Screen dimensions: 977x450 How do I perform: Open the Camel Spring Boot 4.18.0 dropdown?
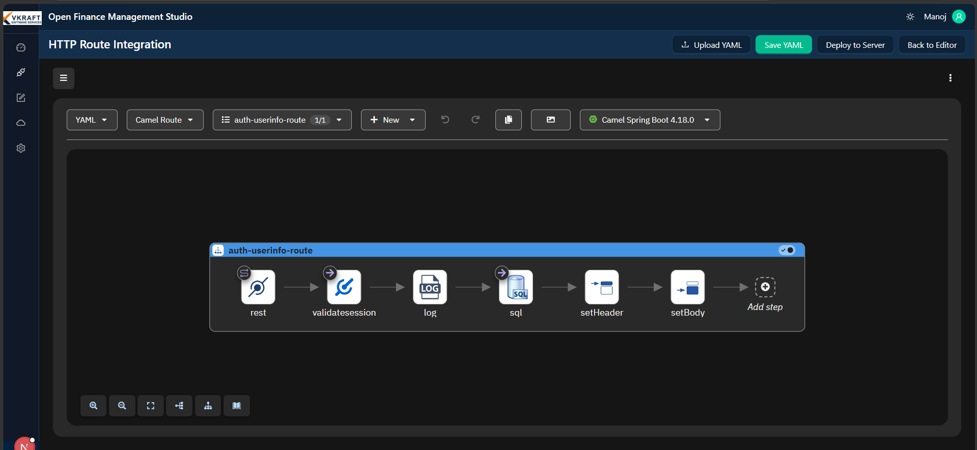point(650,120)
